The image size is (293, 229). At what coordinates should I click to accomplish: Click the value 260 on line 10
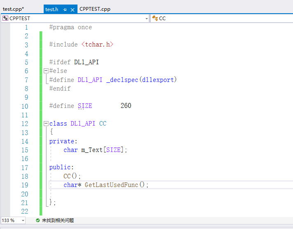pos(126,105)
